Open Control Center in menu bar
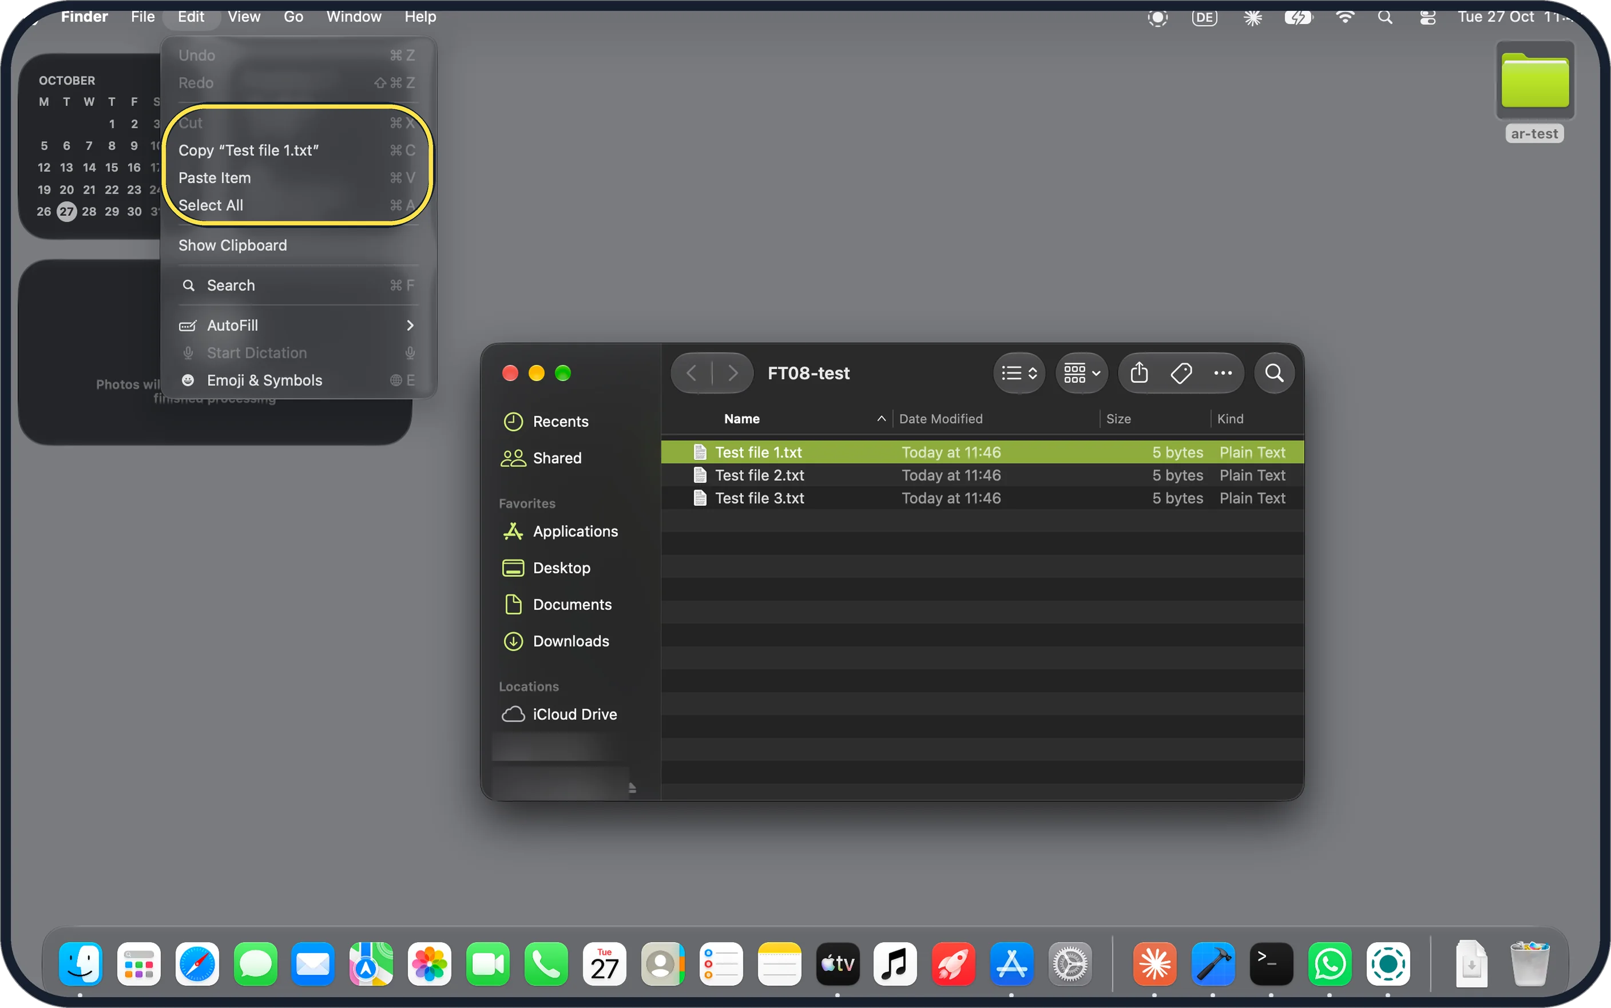This screenshot has width=1611, height=1008. click(x=1427, y=17)
